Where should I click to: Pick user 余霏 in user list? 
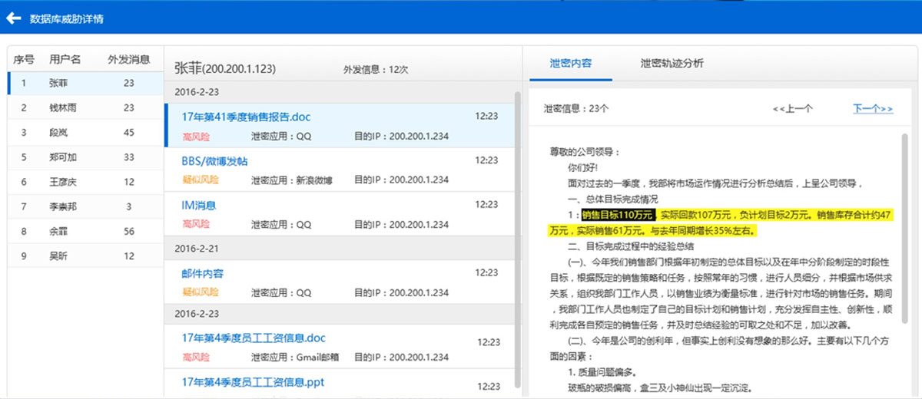tap(85, 231)
